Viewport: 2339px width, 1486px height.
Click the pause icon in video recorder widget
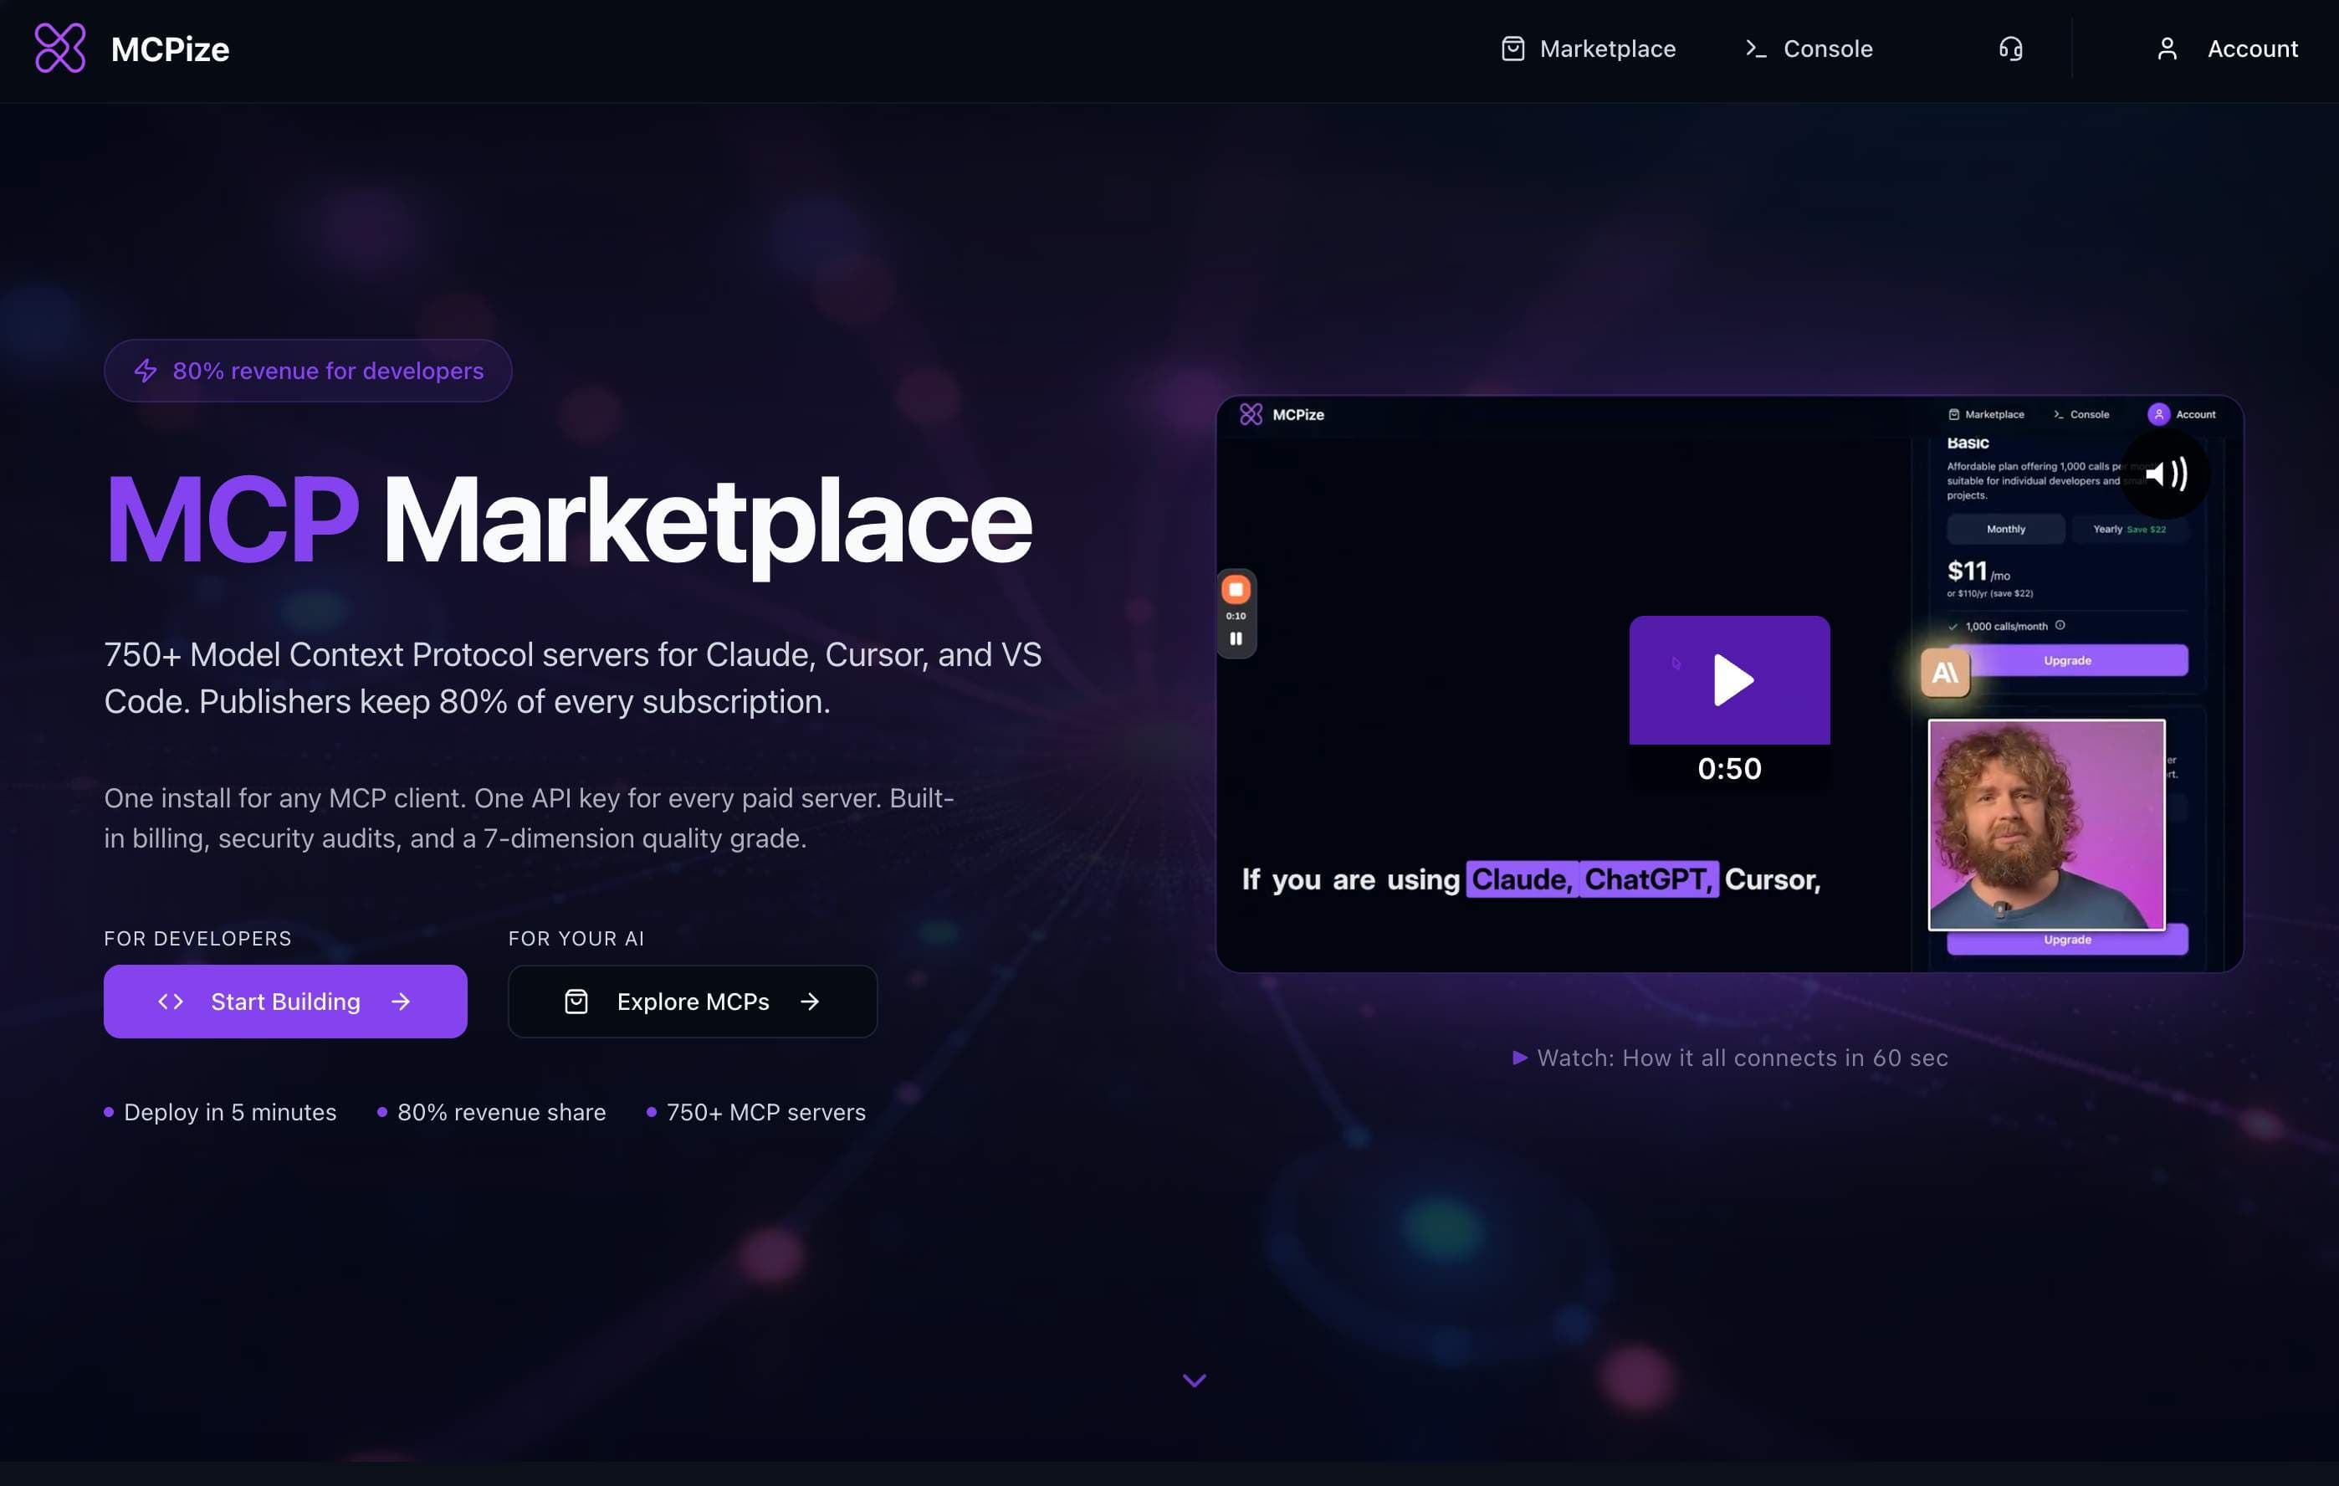click(x=1236, y=638)
